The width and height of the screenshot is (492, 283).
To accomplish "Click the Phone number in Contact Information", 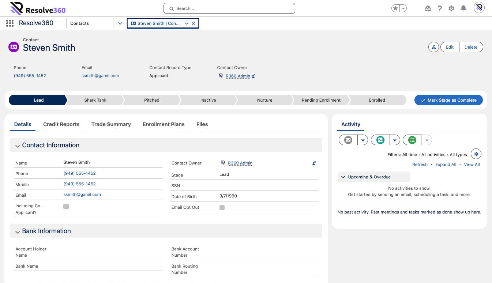I will click(x=80, y=173).
